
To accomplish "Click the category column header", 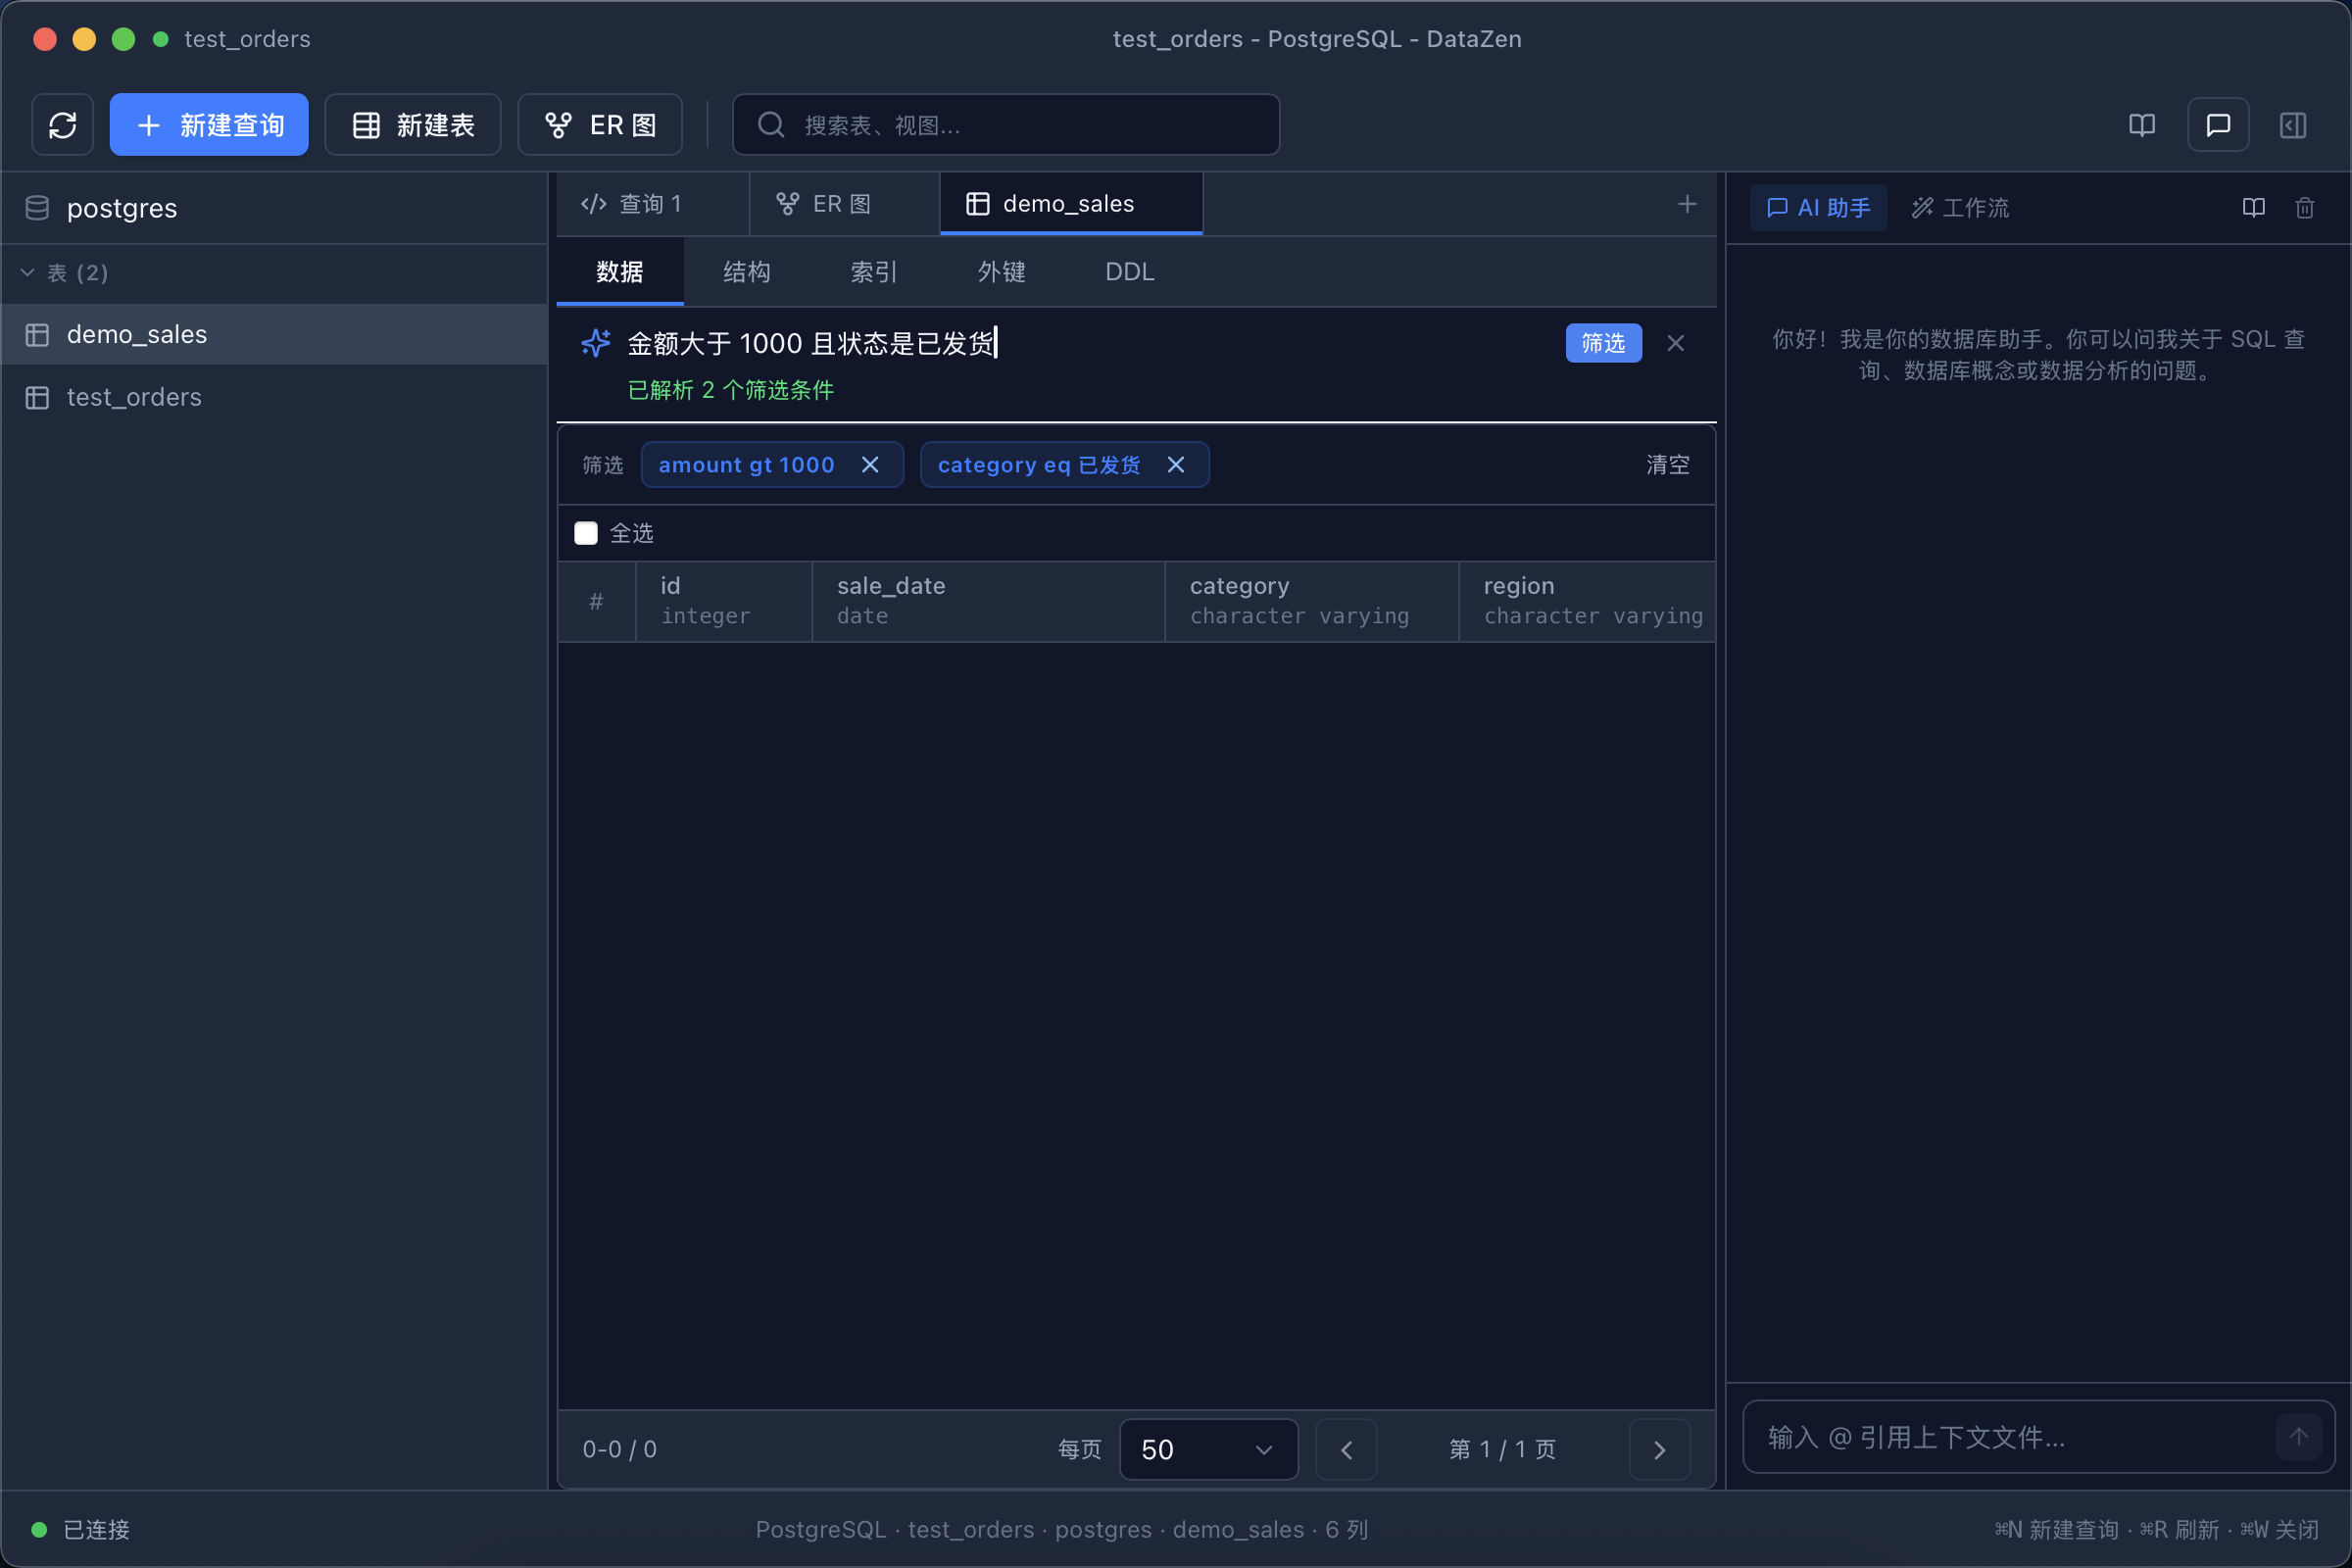I will pos(1311,601).
